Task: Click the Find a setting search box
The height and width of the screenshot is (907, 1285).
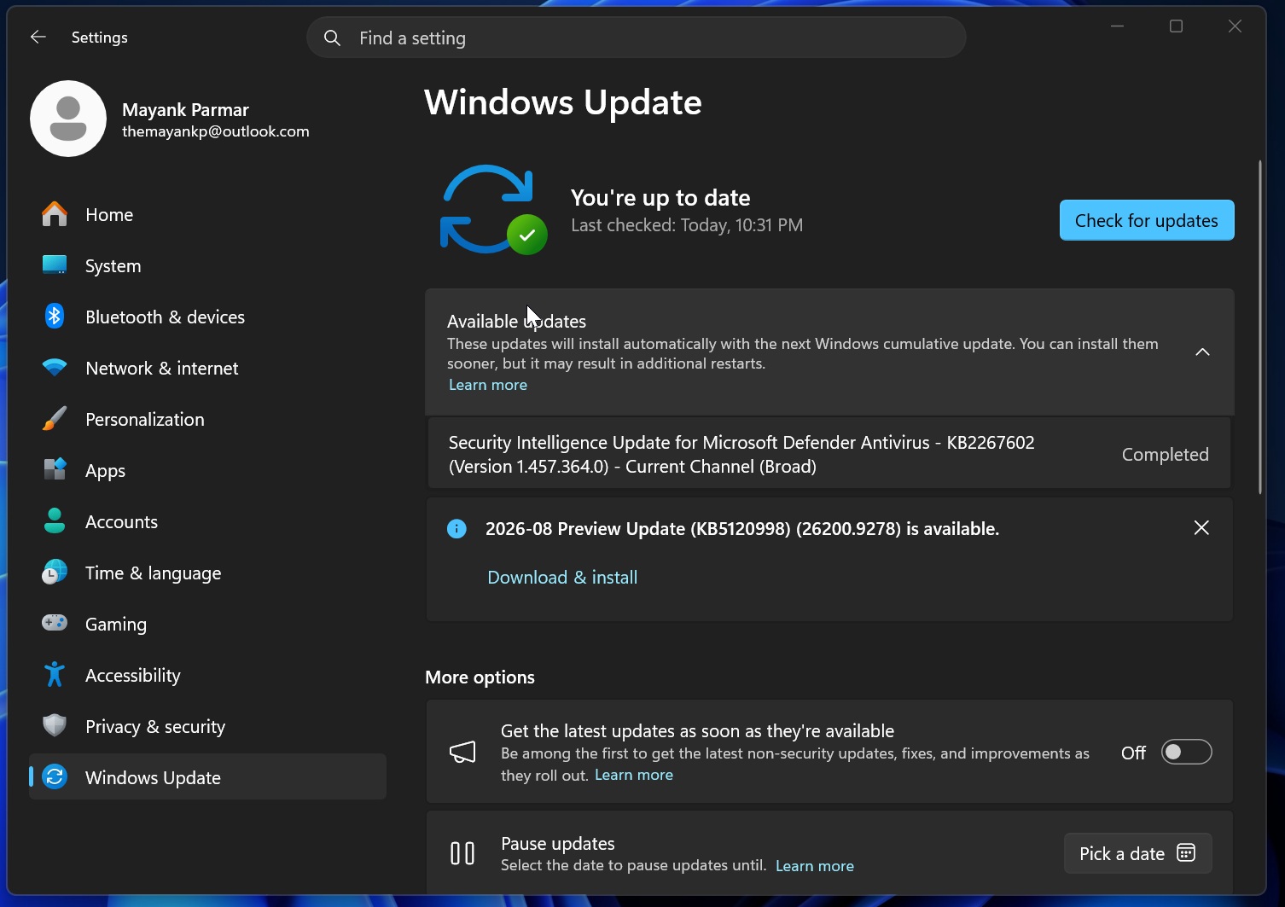Action: point(637,38)
